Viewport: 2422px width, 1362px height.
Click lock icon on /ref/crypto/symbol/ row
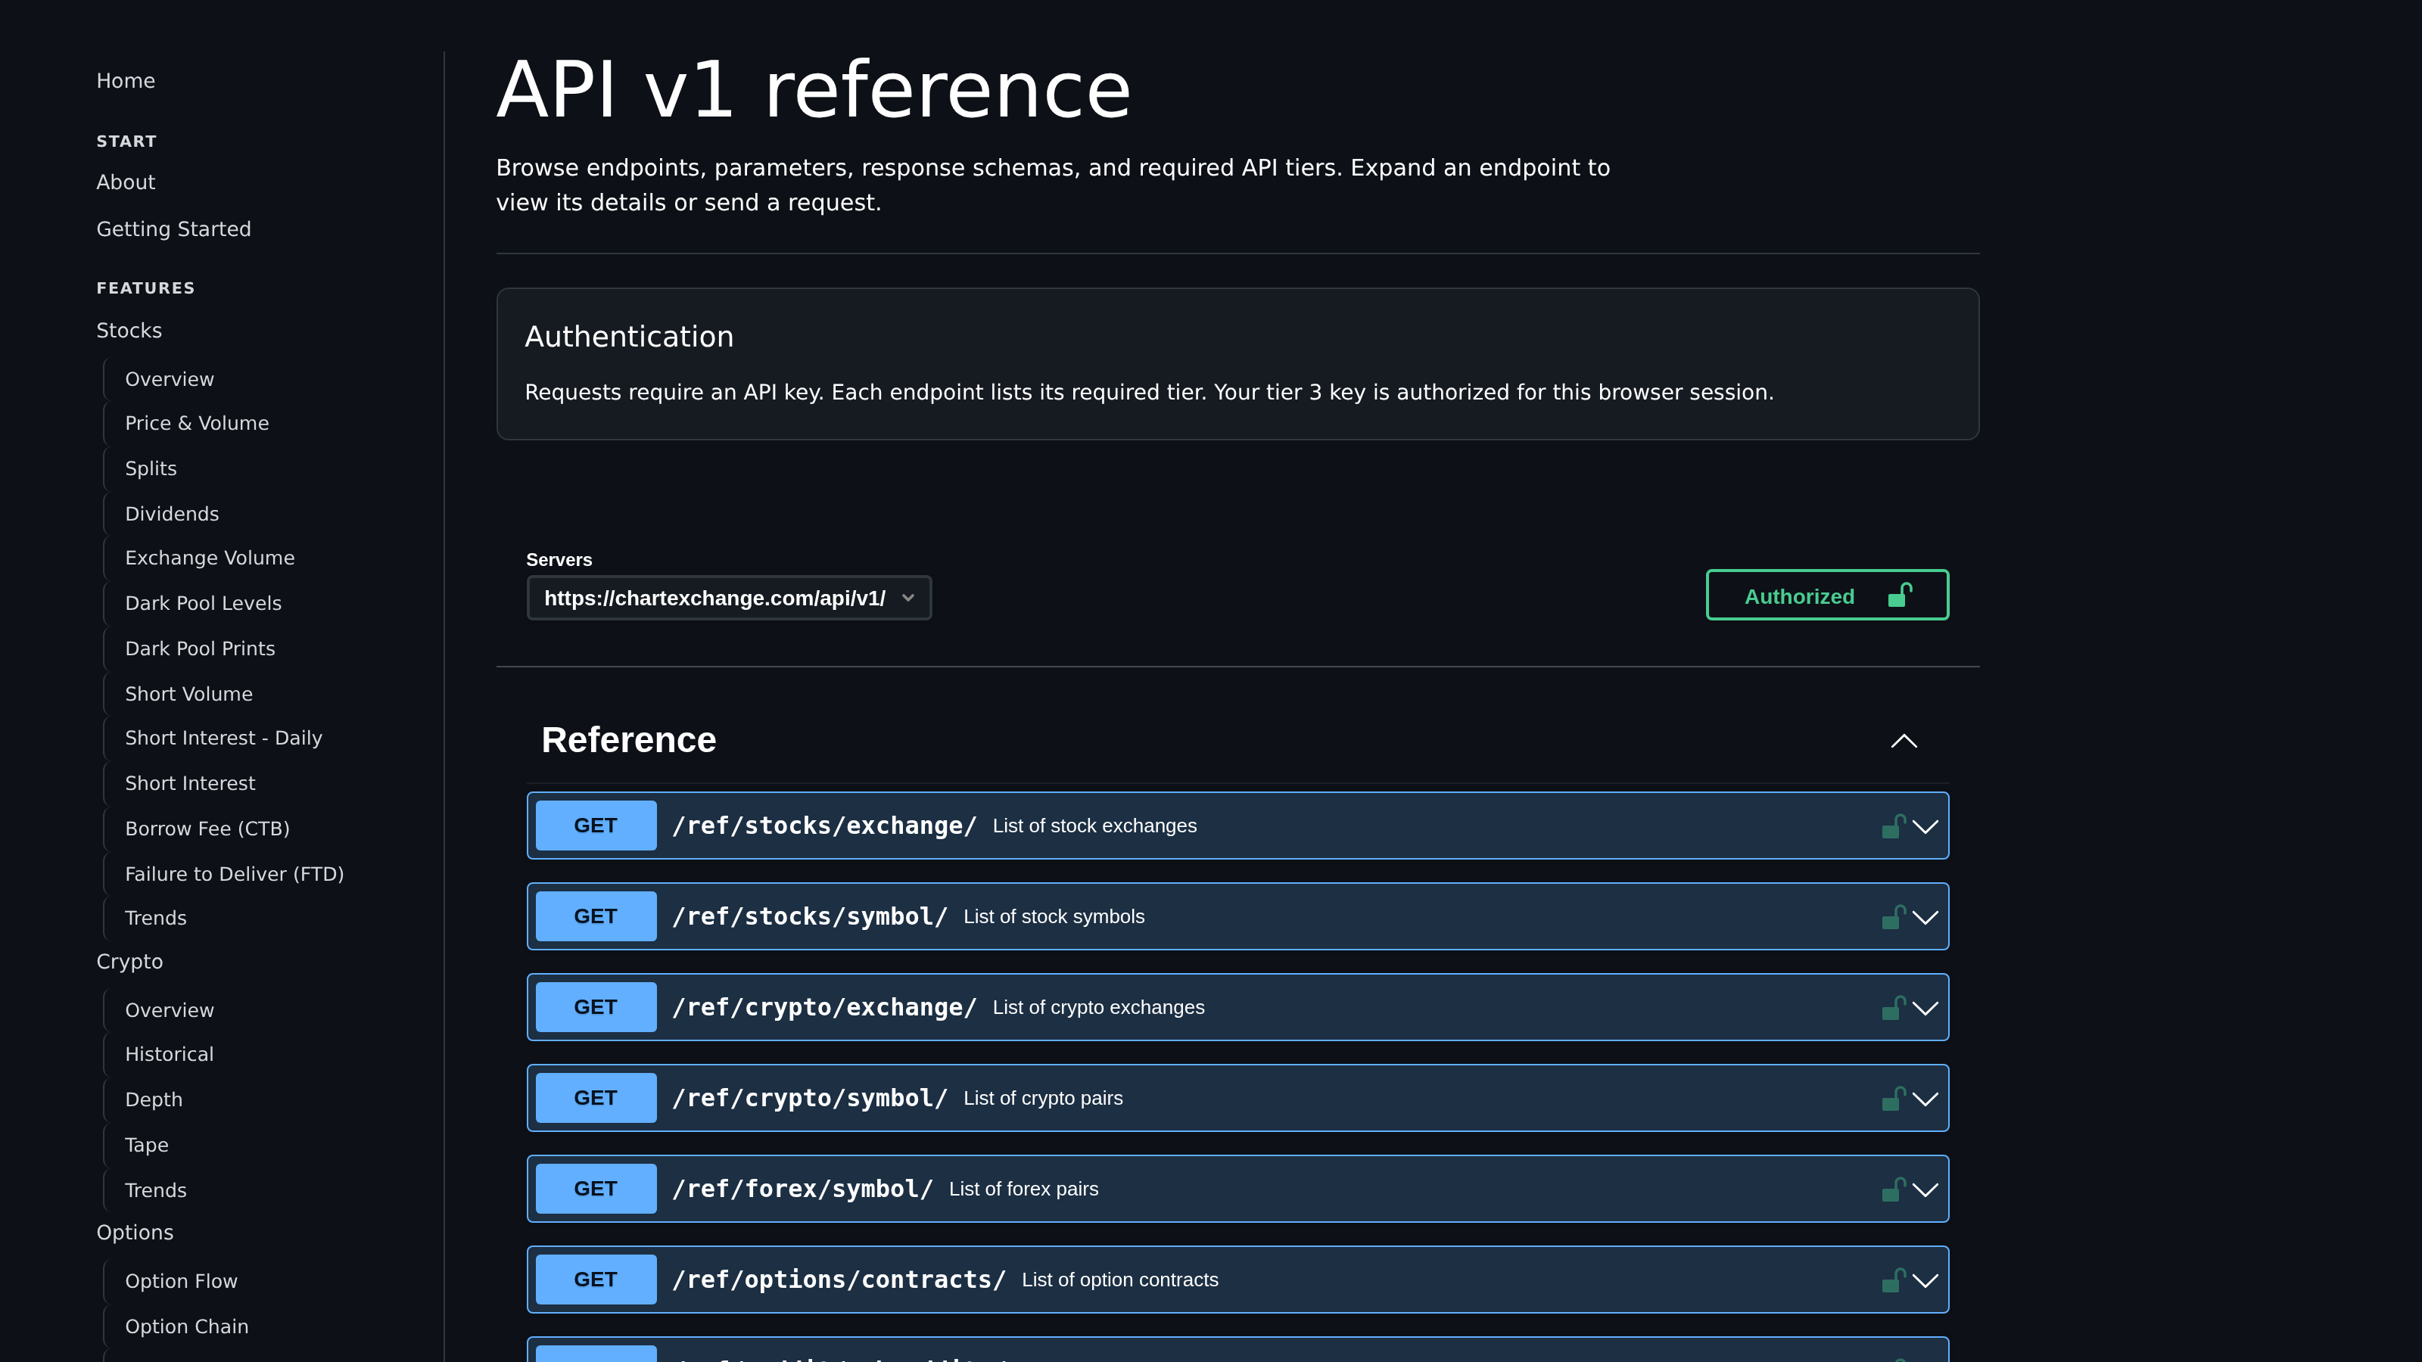click(x=1894, y=1099)
